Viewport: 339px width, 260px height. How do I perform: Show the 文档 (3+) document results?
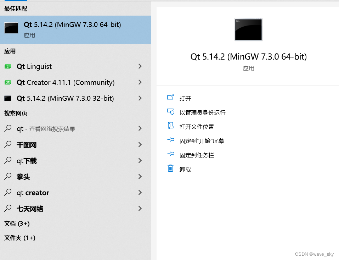(17, 223)
